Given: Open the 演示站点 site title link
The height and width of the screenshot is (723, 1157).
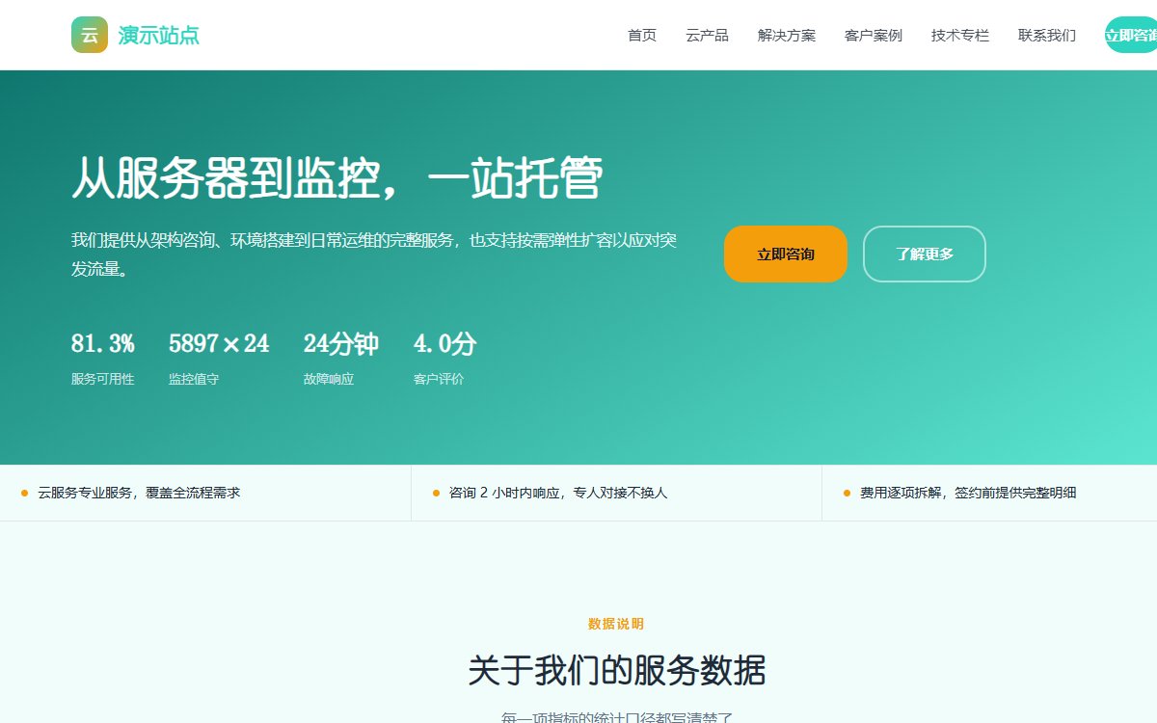Looking at the screenshot, I should pos(159,36).
